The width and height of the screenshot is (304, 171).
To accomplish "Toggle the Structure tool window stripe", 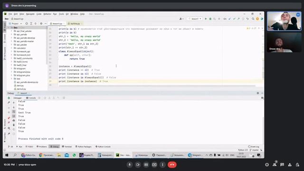I will pyautogui.click(x=5, y=123).
